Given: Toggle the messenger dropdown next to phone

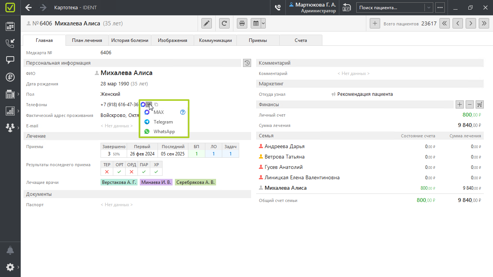Looking at the screenshot, I should pos(149,105).
